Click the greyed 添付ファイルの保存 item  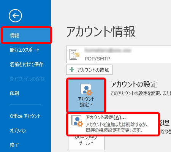coord(27,79)
